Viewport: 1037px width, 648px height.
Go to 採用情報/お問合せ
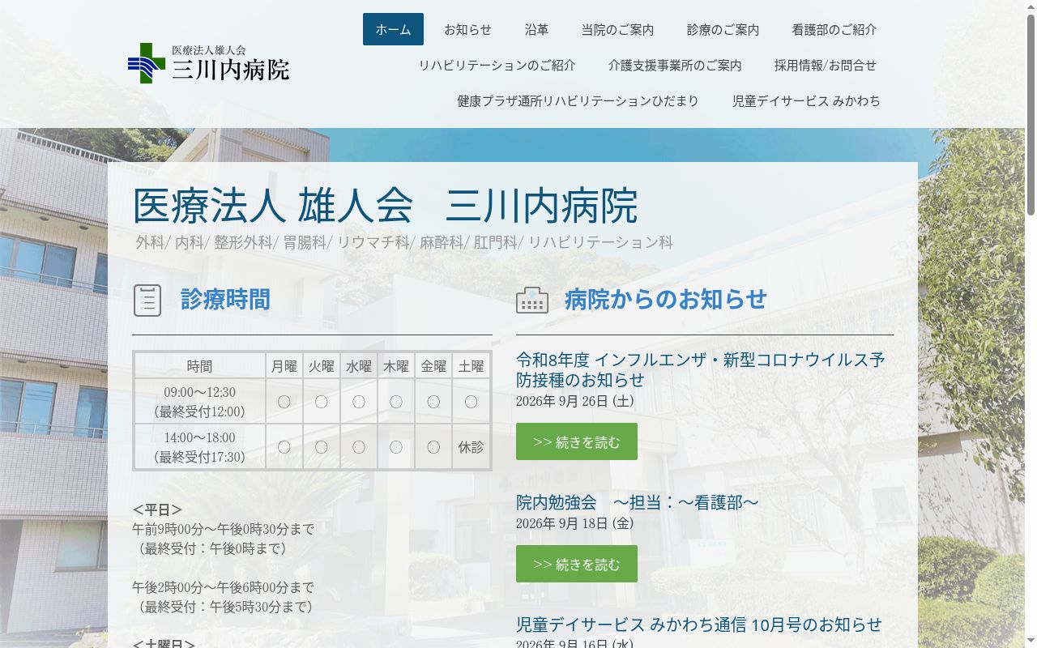click(x=825, y=65)
